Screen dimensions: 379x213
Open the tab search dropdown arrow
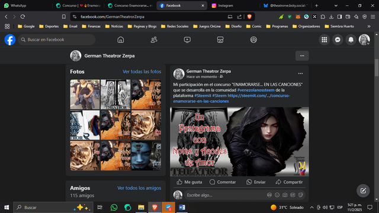pos(336,5)
